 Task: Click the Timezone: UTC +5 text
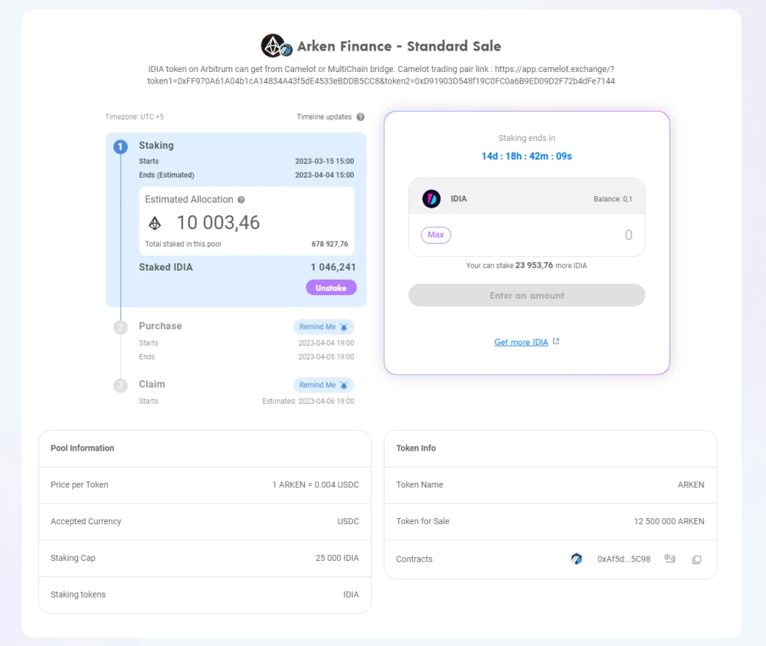[x=134, y=116]
